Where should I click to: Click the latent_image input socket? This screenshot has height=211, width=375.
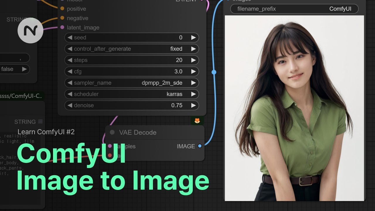point(62,28)
